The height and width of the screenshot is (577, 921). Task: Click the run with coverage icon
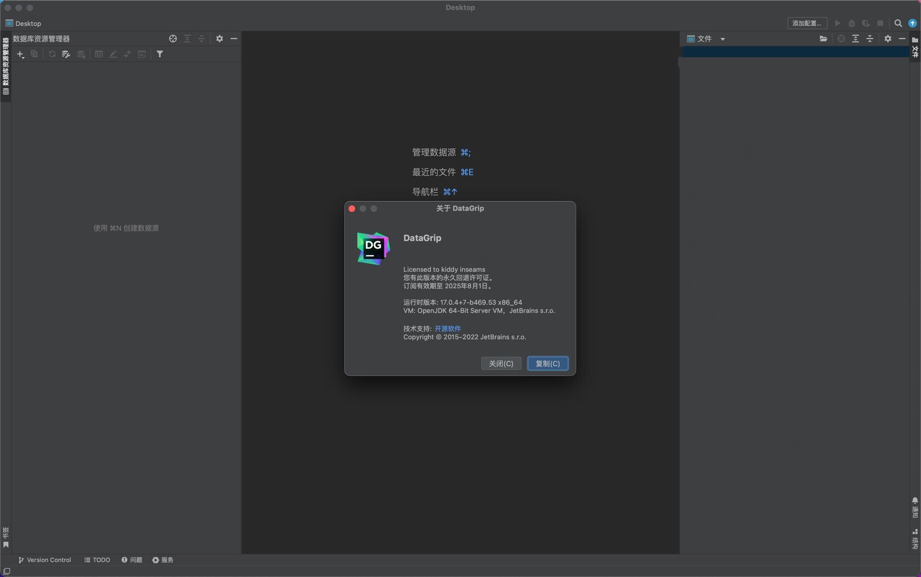pyautogui.click(x=866, y=23)
